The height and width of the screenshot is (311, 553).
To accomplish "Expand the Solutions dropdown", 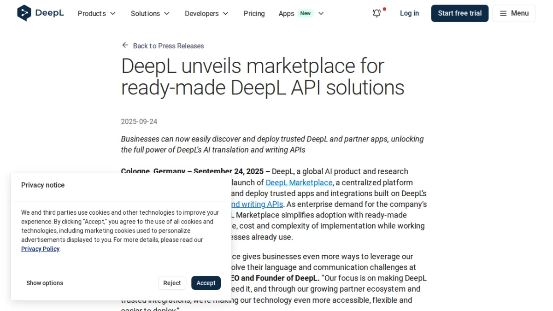I will coord(150,13).
